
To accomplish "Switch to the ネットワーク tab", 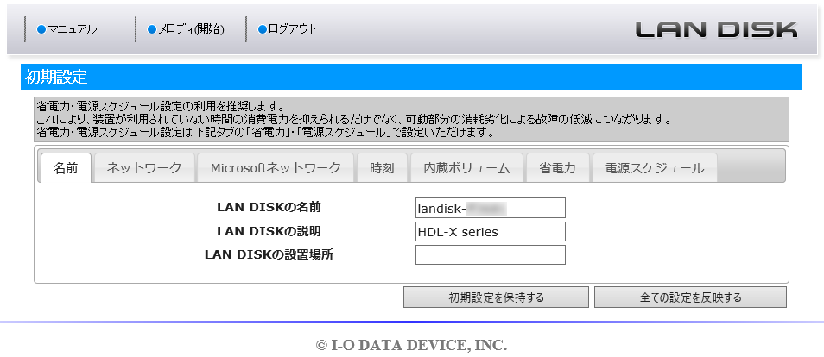I will (144, 168).
